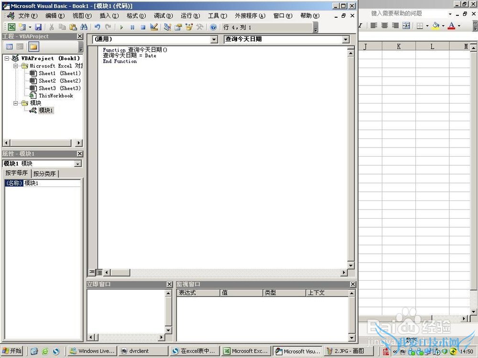Click the Undo arrow icon

pyautogui.click(x=98, y=27)
